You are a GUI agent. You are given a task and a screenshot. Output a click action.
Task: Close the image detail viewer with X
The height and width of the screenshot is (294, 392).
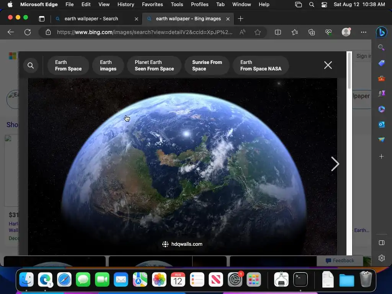328,65
